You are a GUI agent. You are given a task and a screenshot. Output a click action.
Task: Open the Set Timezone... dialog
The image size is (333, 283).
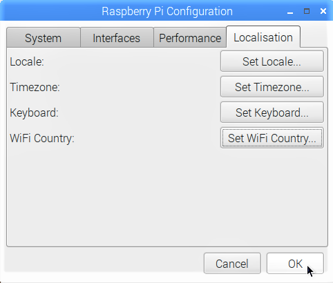click(x=272, y=87)
